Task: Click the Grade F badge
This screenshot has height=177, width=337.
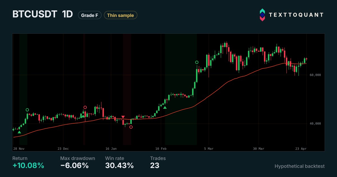Action: click(x=90, y=15)
